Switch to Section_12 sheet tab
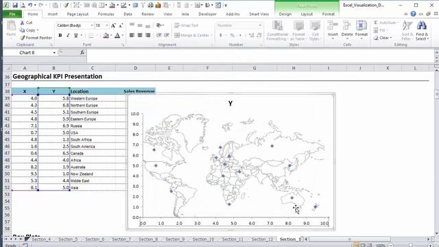Image resolution: width=439 pixels, height=247 pixels. (x=262, y=239)
